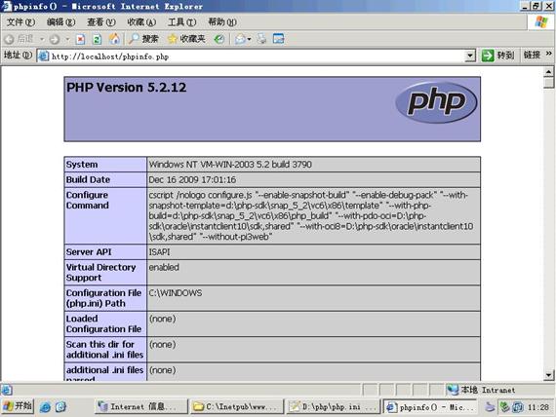Open the 帮助(H) menu
The height and width of the screenshot is (417, 556).
tap(222, 22)
